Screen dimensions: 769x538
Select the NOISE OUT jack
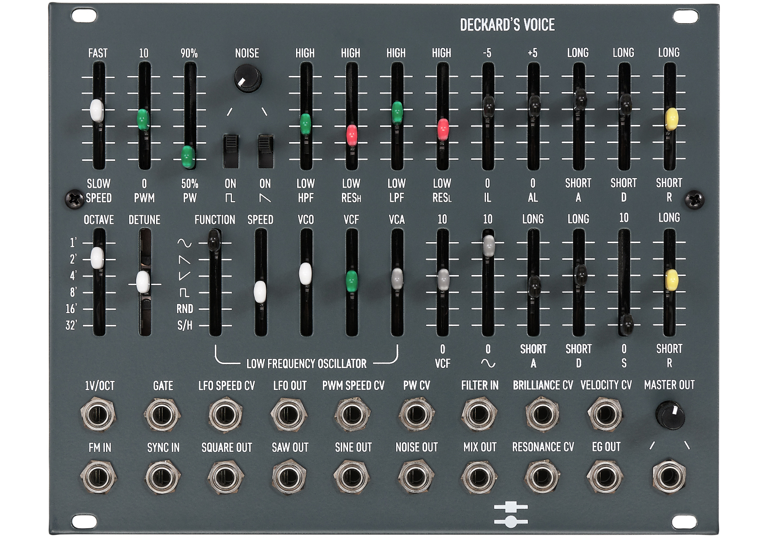[416, 477]
